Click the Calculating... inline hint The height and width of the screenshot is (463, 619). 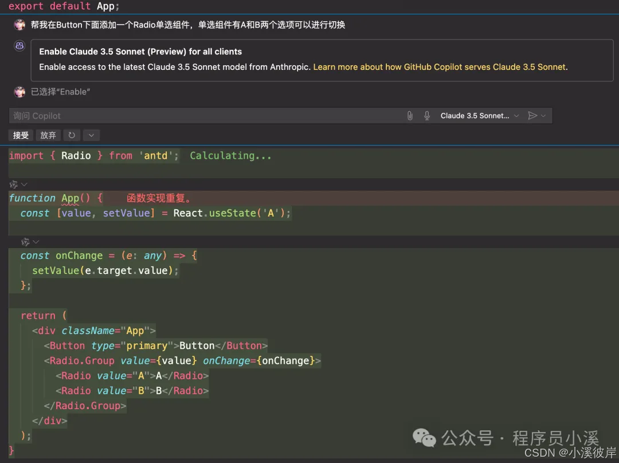click(230, 156)
